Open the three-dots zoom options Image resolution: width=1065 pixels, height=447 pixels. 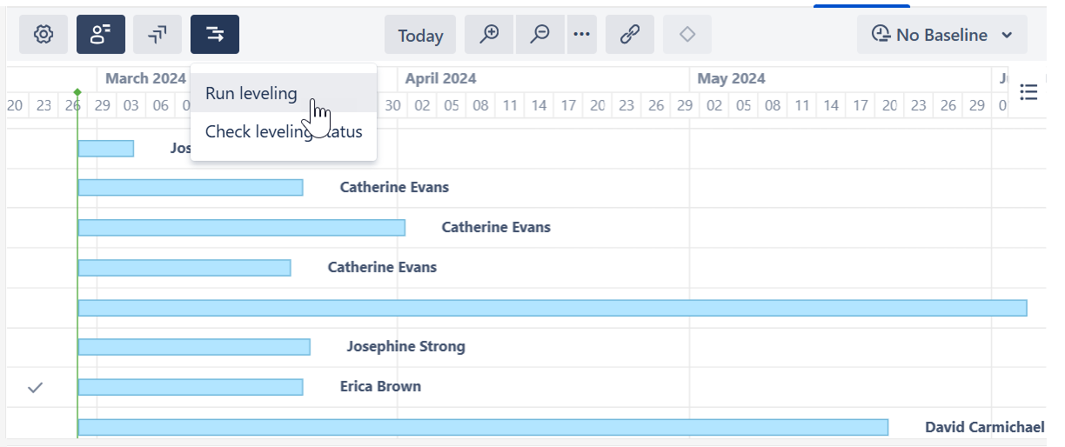tap(581, 35)
